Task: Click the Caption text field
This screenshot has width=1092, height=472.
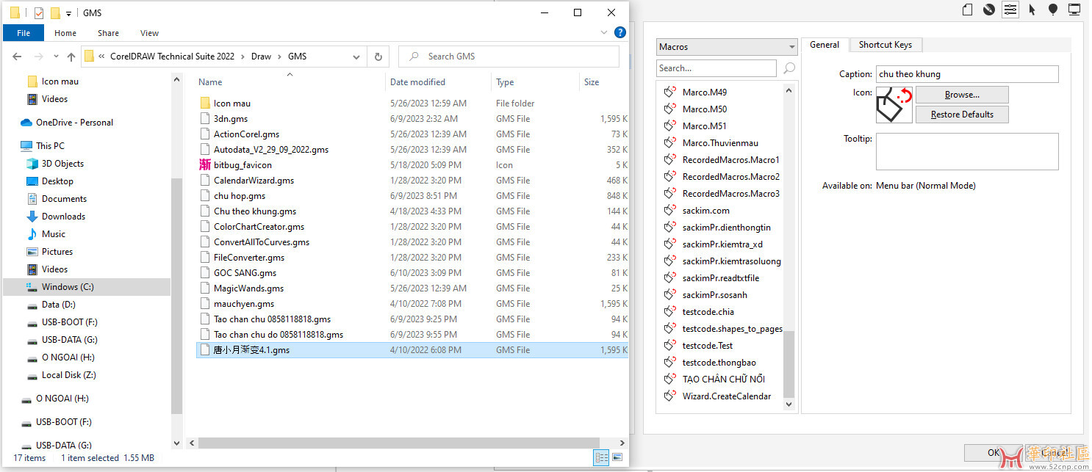Action: 966,74
